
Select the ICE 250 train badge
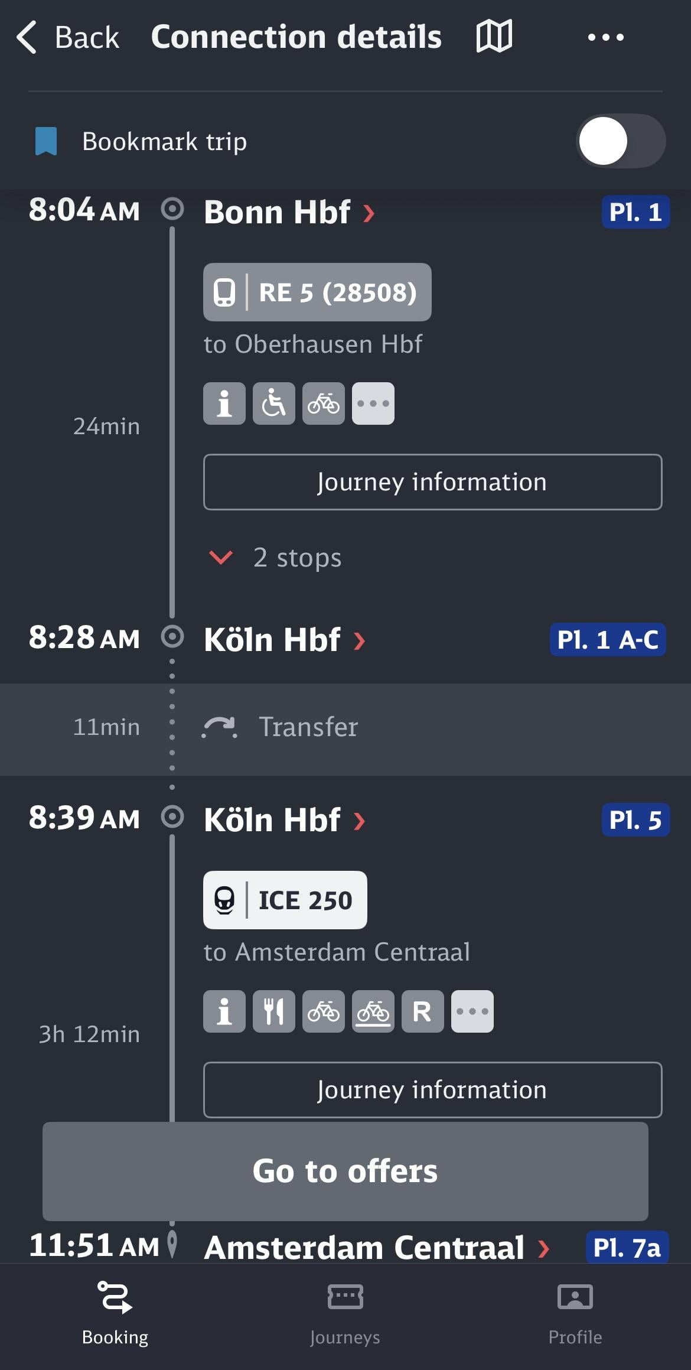tap(285, 900)
